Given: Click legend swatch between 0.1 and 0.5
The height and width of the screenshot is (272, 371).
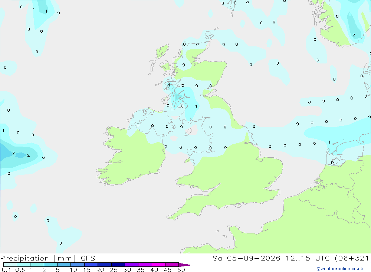Looking at the screenshot, I should (x=10, y=265).
